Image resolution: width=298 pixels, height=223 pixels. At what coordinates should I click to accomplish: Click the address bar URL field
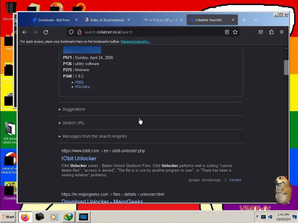(153, 32)
